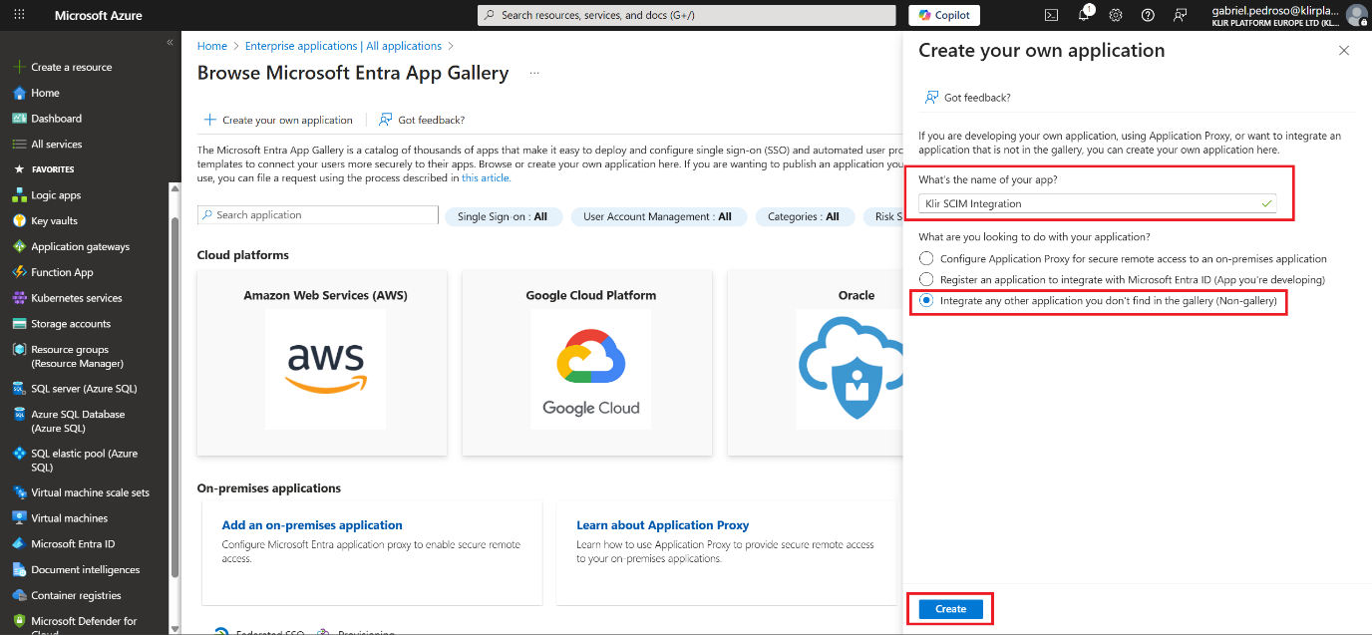Select the Non-gallery integration radio option

tap(926, 300)
